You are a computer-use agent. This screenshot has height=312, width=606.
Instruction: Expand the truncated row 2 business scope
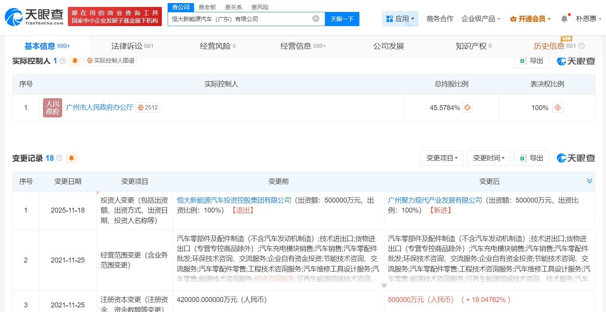point(384,285)
